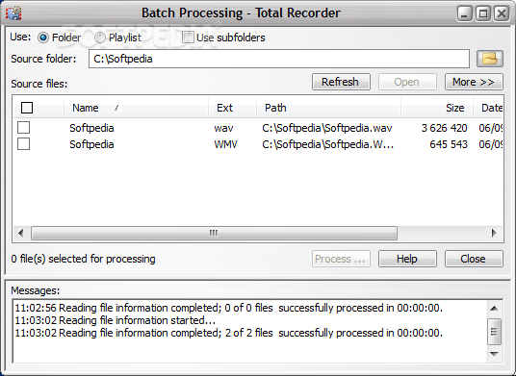Image resolution: width=516 pixels, height=376 pixels.
Task: Check the select-all box in the list header
Action: click(27, 108)
